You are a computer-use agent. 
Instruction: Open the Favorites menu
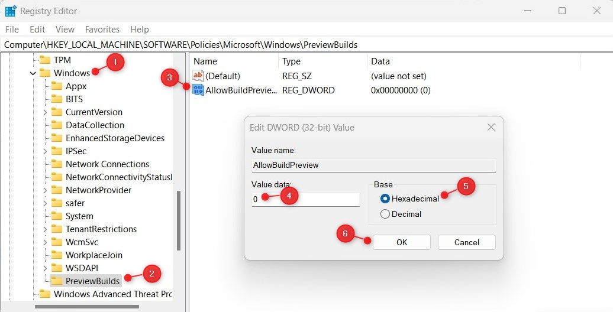pos(102,30)
